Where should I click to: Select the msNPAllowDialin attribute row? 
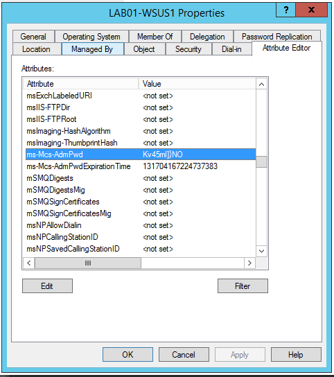coord(141,225)
